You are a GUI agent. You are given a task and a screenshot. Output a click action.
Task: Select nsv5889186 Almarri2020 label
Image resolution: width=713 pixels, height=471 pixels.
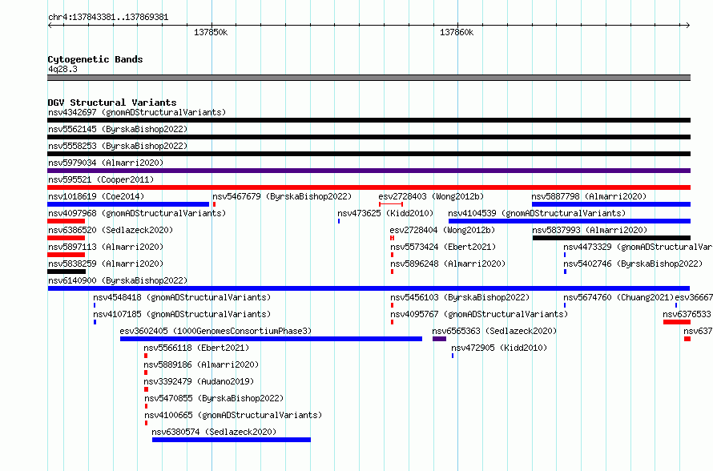click(x=201, y=364)
